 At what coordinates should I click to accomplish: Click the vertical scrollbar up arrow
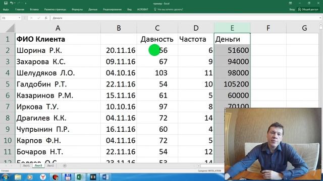[321, 25]
